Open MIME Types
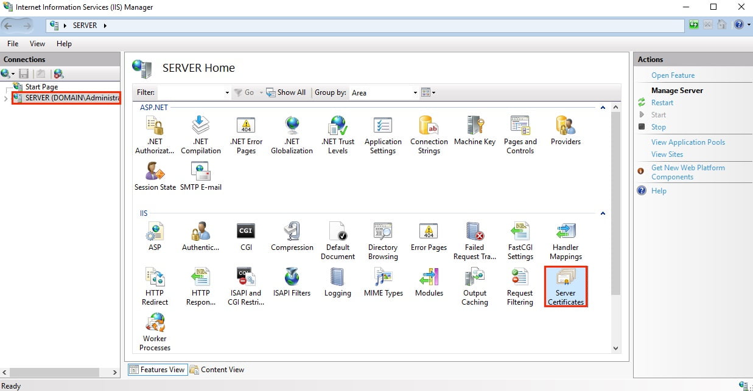 tap(383, 282)
